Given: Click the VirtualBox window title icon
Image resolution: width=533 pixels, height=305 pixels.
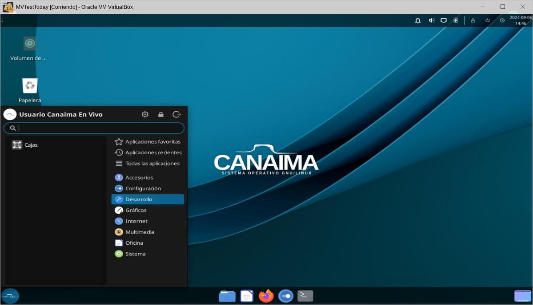Looking at the screenshot, I should (x=8, y=7).
